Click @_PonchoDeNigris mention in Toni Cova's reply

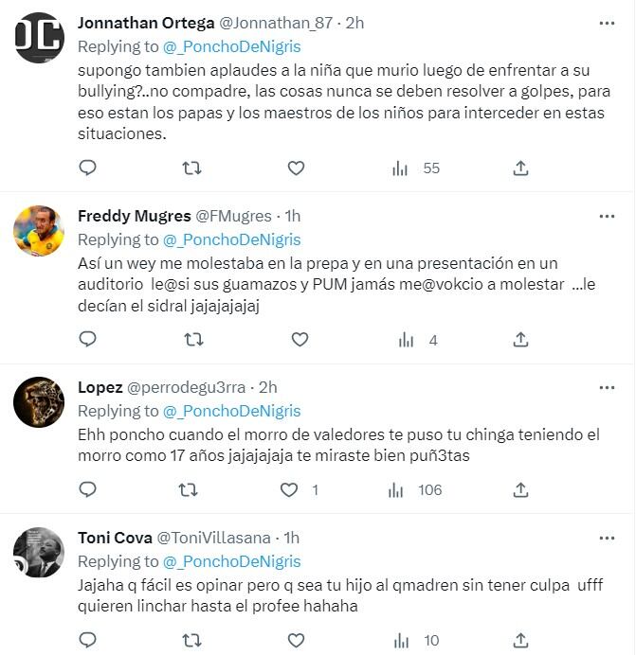231,561
